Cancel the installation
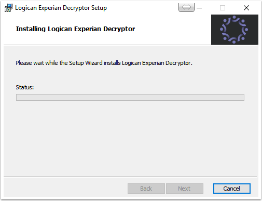Screen dimensions: 262x201 click(x=232, y=189)
